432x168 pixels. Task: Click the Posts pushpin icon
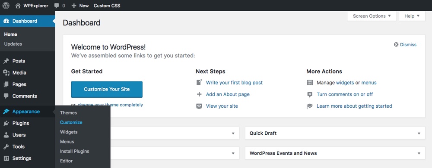pos(6,61)
